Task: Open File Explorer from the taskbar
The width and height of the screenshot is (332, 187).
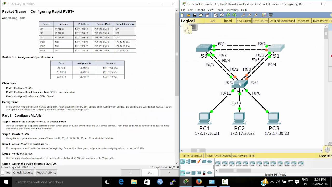Action: (134, 182)
